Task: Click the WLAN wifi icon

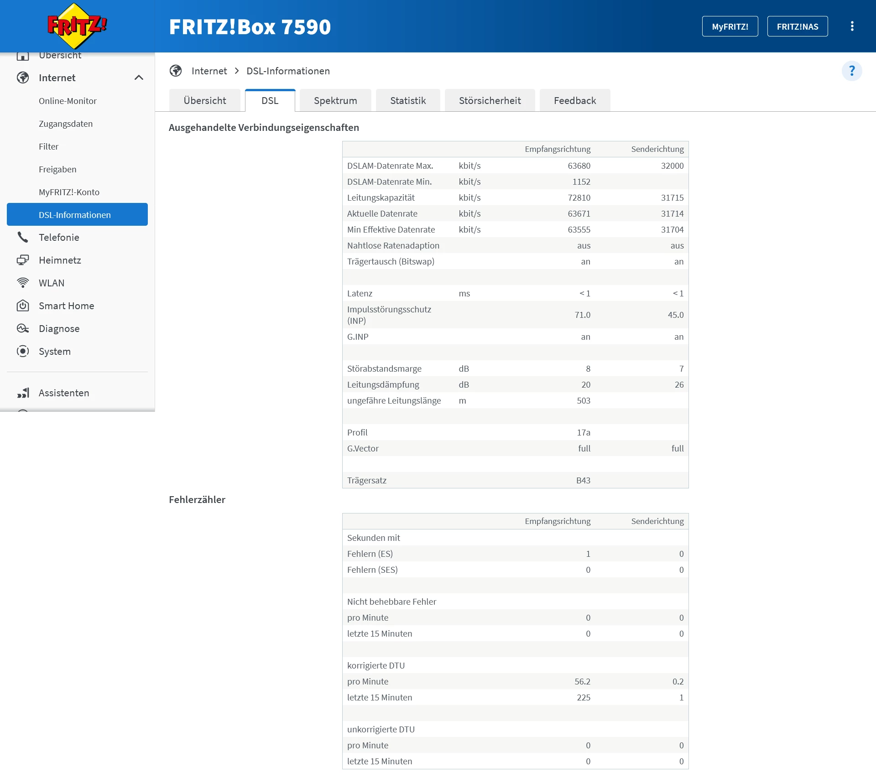Action: point(23,283)
